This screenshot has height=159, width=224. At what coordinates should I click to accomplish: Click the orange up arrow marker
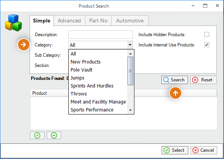tap(175, 93)
